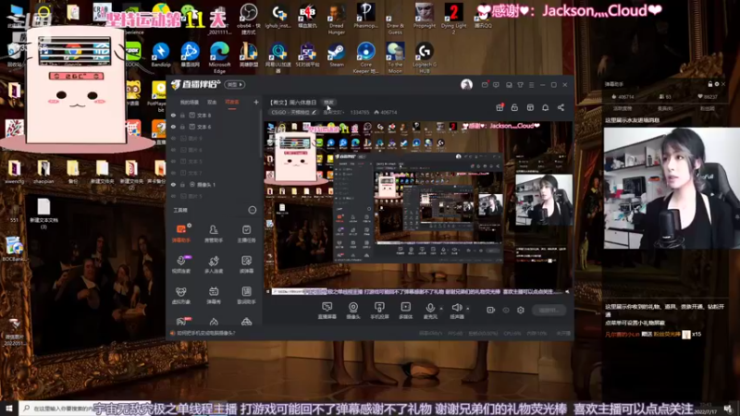
Task: Click the start streaming button
Action: pos(549,310)
